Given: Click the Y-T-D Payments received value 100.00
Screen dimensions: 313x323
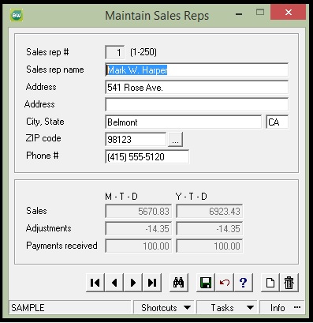Looking at the screenshot, I should (x=210, y=246).
